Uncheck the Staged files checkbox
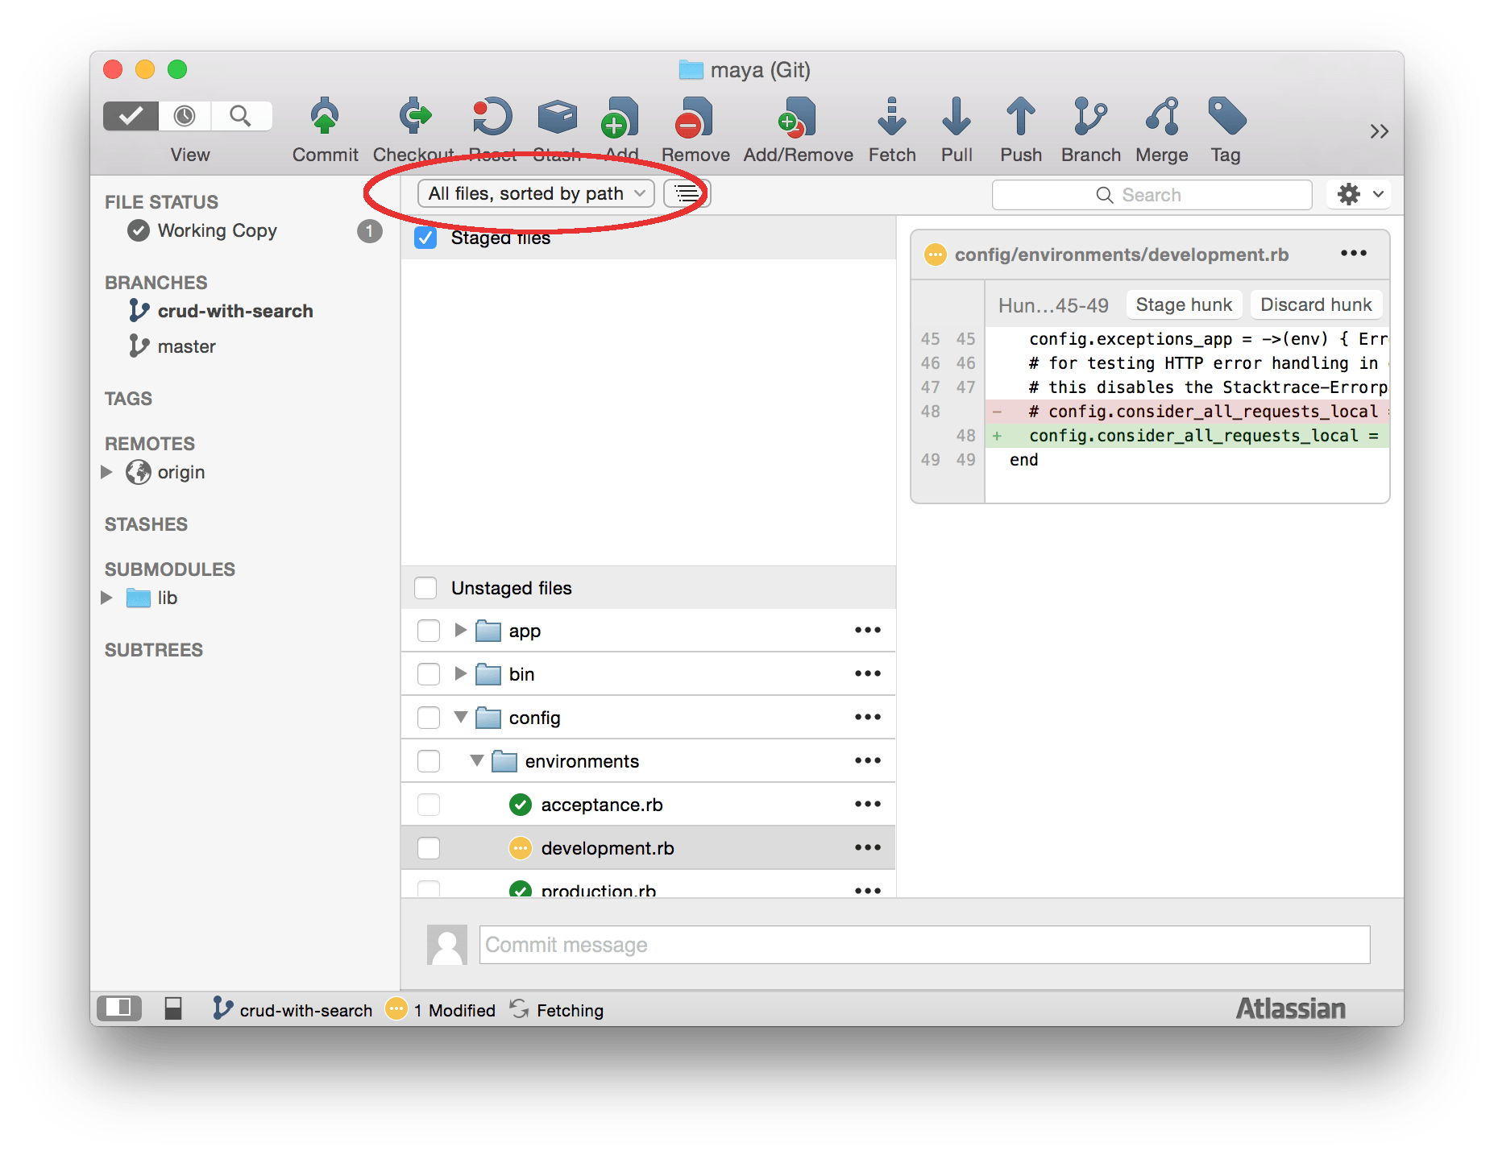1494x1155 pixels. tap(425, 238)
